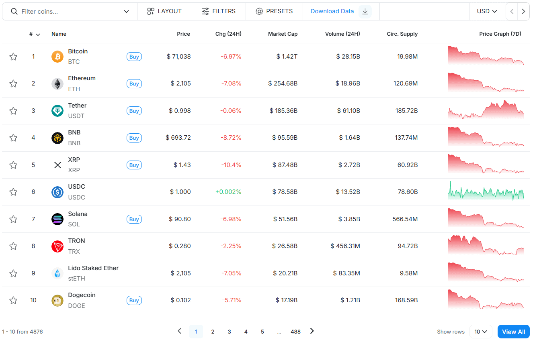Toggle the favorite star for Bitcoin

click(13, 57)
